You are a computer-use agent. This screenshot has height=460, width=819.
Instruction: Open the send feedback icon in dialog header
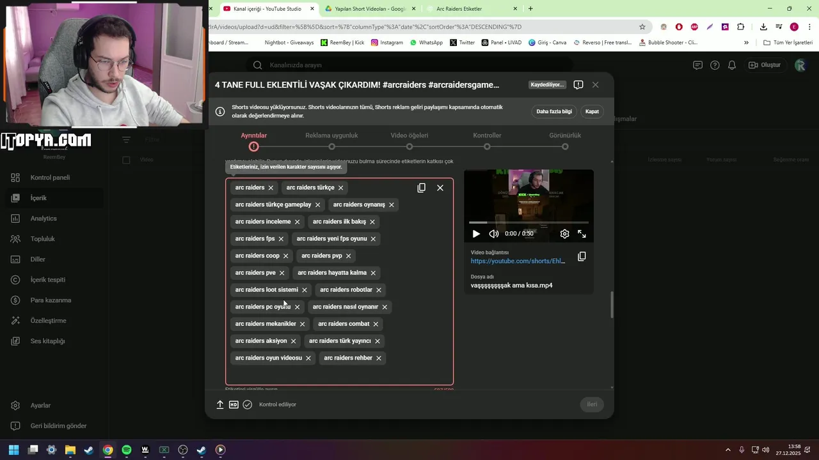pos(578,85)
